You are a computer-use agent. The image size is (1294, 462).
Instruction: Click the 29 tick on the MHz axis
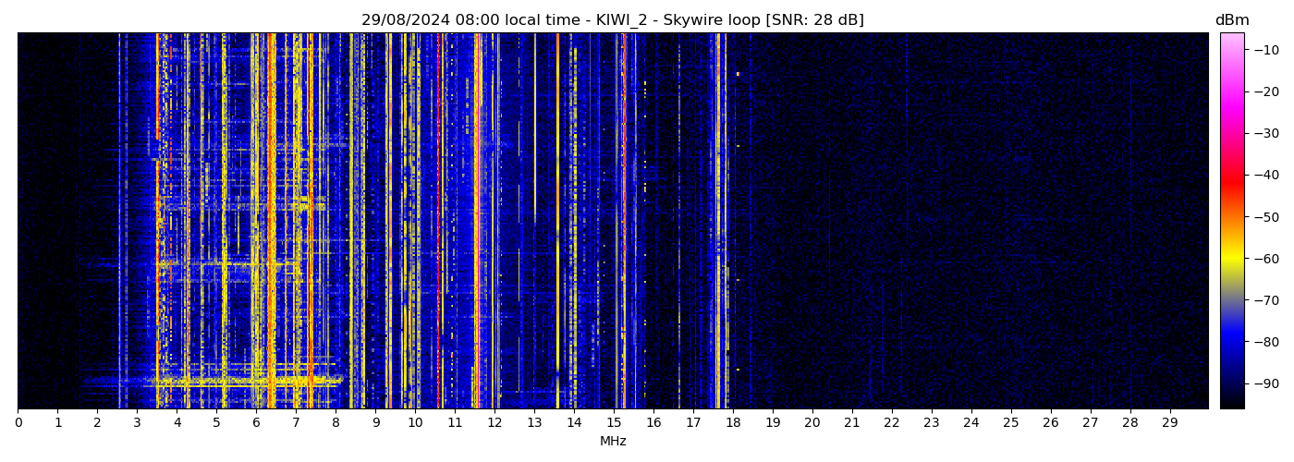pyautogui.click(x=1169, y=422)
